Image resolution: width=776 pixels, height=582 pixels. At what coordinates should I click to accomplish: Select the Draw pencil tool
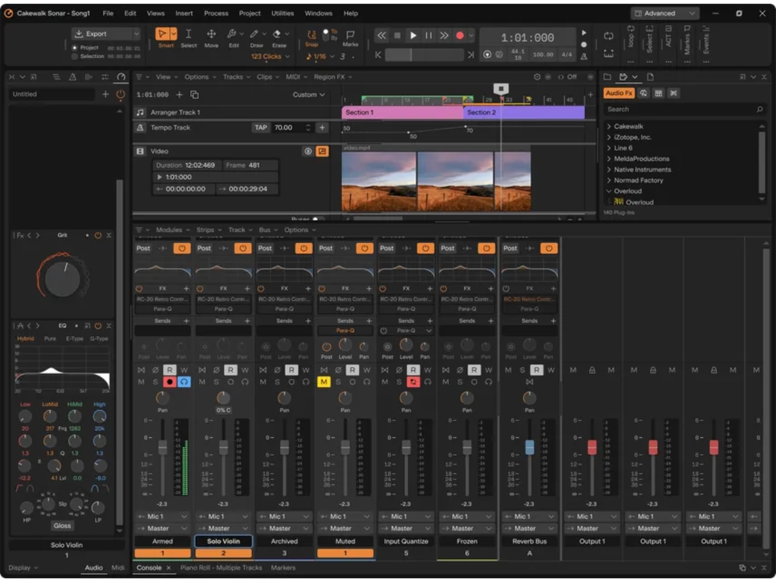point(254,34)
